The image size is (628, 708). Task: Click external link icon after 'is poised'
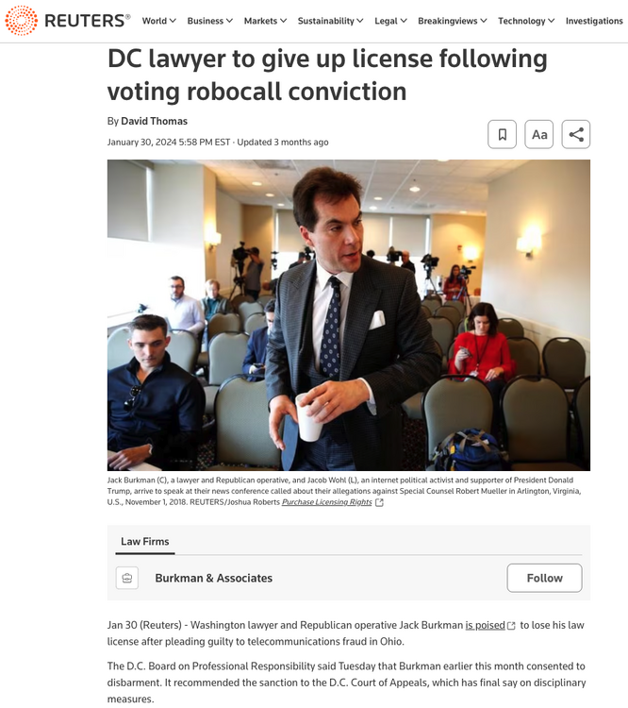click(x=511, y=626)
